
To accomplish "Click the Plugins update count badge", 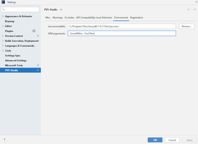I will click(34, 31).
